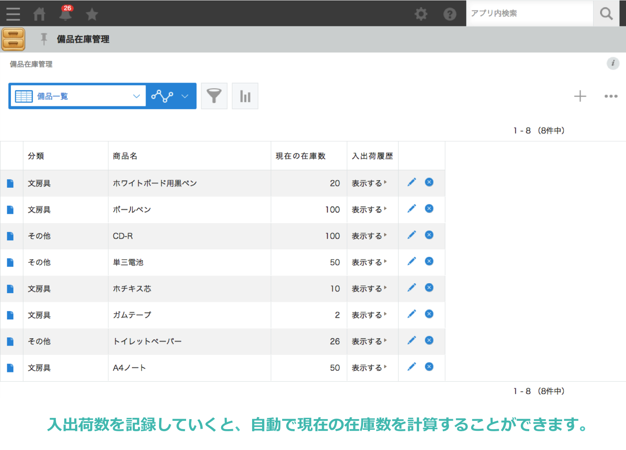
Task: Open the settings gear icon
Action: click(x=421, y=14)
